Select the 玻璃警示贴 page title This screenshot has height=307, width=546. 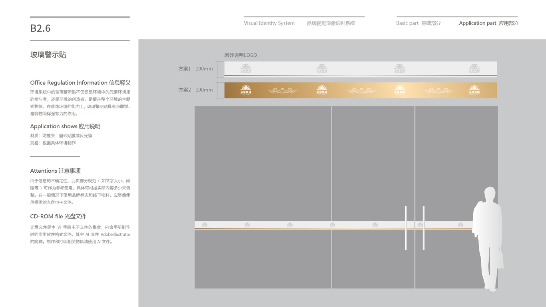click(48, 55)
